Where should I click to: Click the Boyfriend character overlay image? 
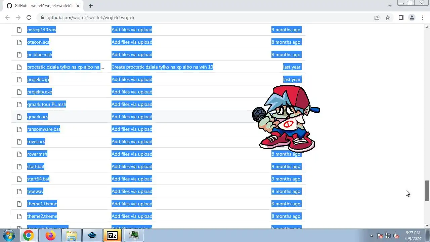pyautogui.click(x=286, y=119)
